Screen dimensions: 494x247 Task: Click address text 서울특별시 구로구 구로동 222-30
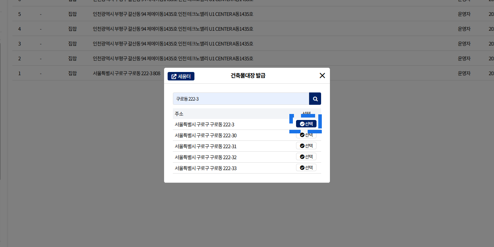tap(205, 135)
